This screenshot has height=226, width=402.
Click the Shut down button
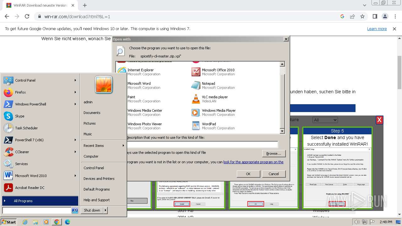point(92,210)
